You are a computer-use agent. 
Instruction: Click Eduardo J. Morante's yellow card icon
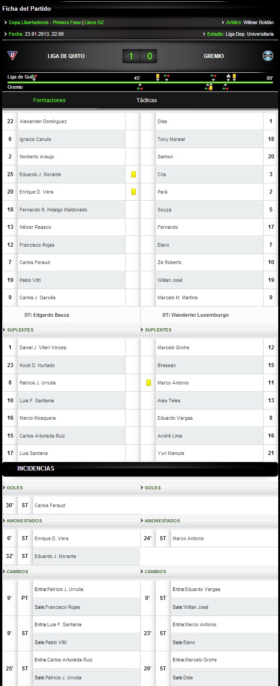click(x=133, y=174)
